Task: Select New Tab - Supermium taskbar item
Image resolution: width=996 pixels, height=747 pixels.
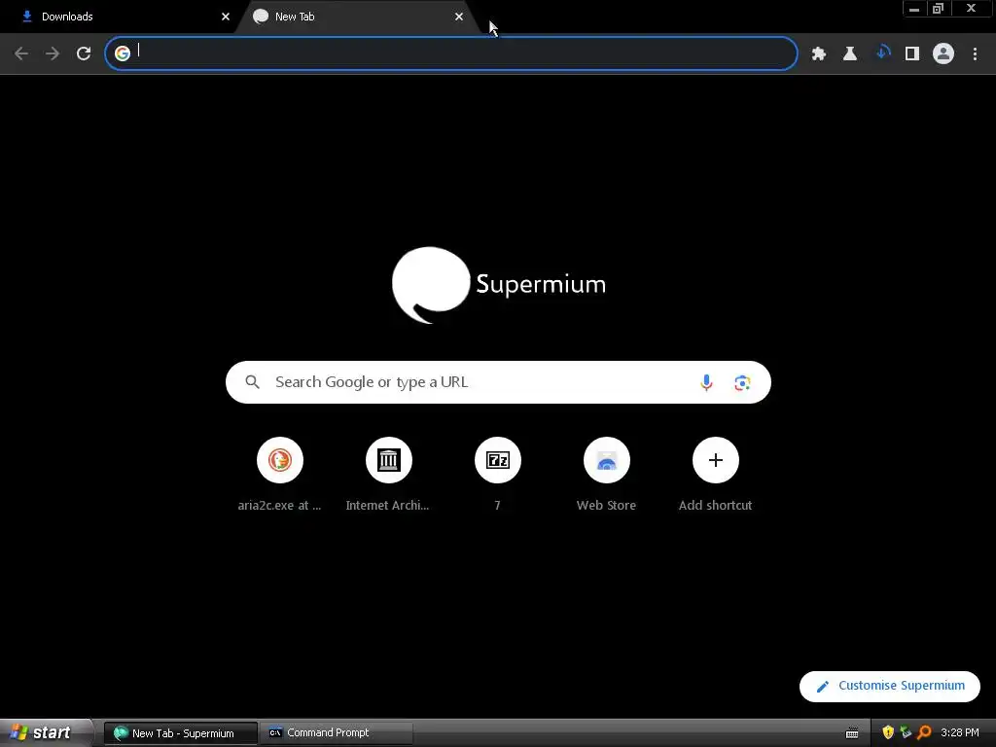Action: 181,733
